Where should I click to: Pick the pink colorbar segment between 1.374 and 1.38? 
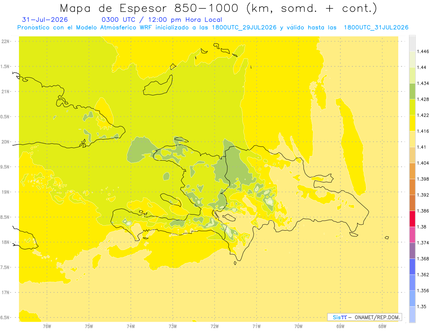pyautogui.click(x=412, y=235)
